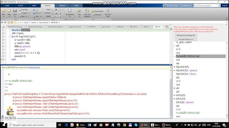Click the forward navigation arrow in address bar
Image resolution: width=229 pixels, height=128 pixels.
5,22
